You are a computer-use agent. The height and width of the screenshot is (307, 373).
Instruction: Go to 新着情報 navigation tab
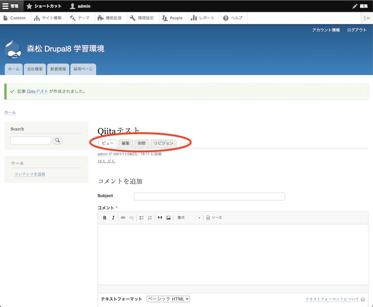click(x=58, y=69)
